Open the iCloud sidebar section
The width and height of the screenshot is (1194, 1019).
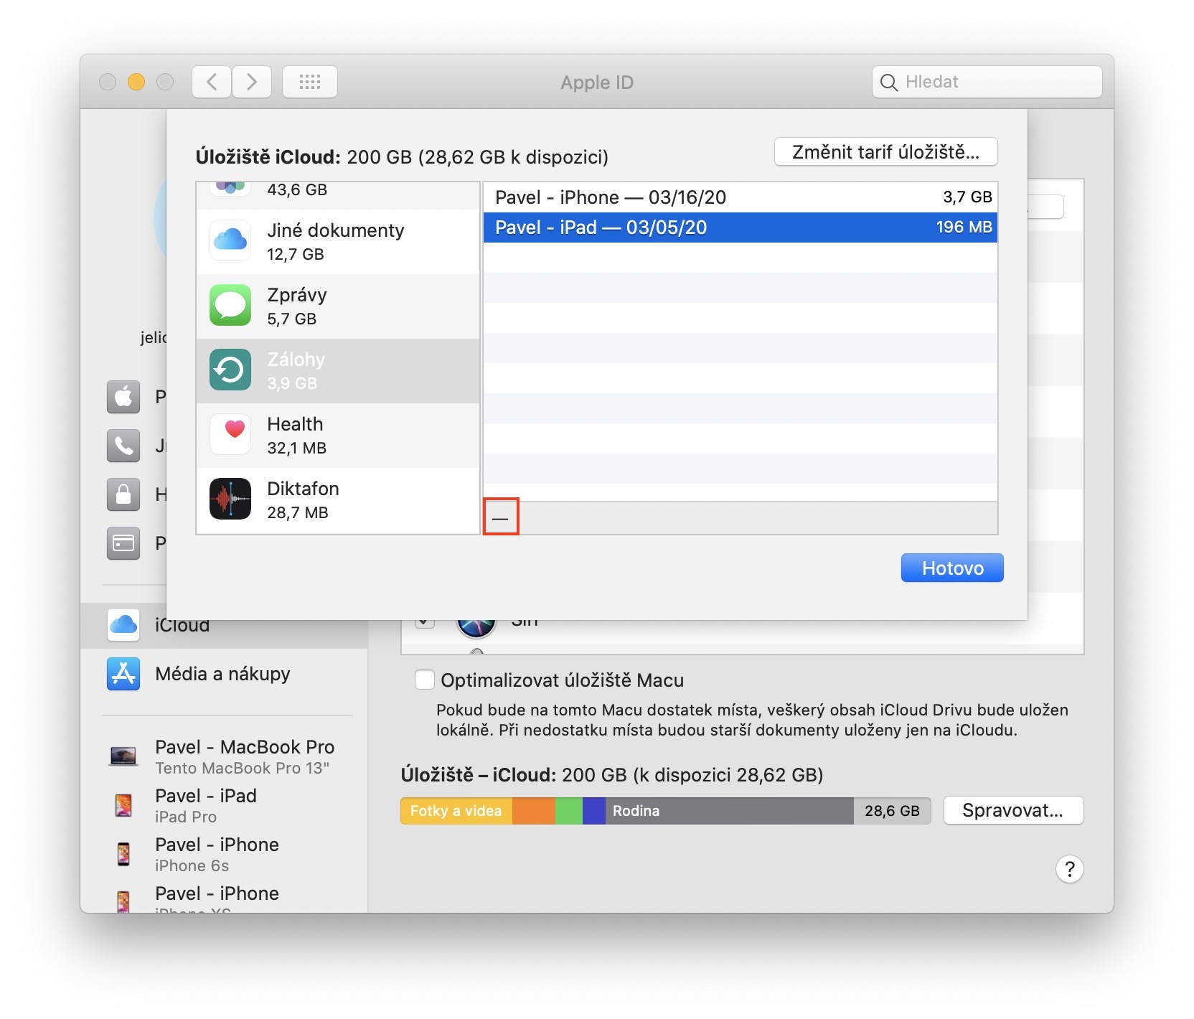(x=224, y=625)
